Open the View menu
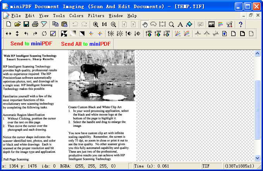Screen dimensions: 263x171 (44, 16)
